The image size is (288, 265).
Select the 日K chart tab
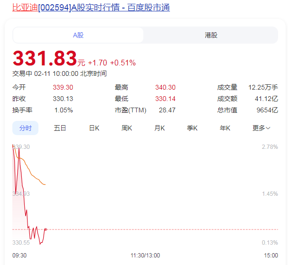point(94,128)
